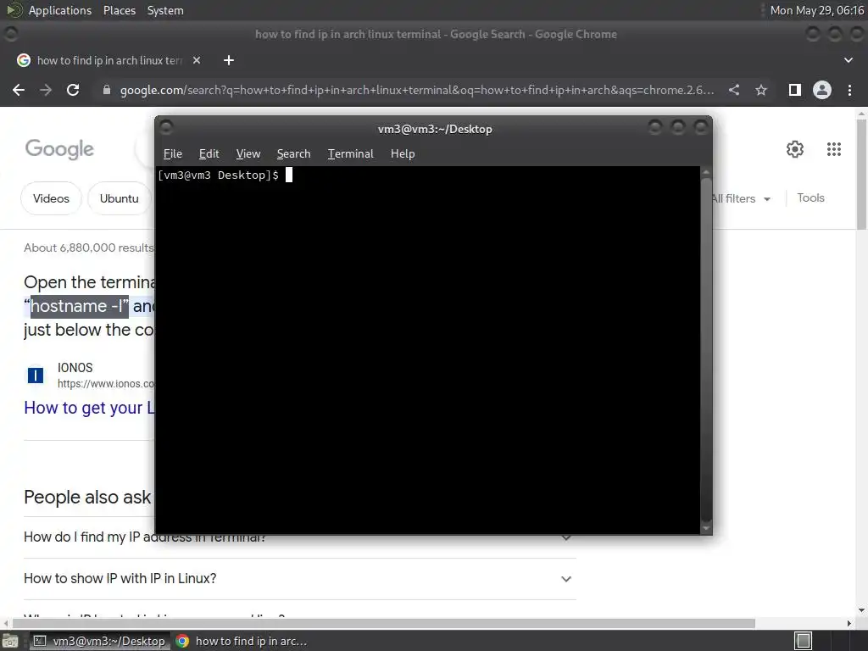Image resolution: width=868 pixels, height=651 pixels.
Task: Open the tab search dropdown arrow
Action: (x=848, y=60)
